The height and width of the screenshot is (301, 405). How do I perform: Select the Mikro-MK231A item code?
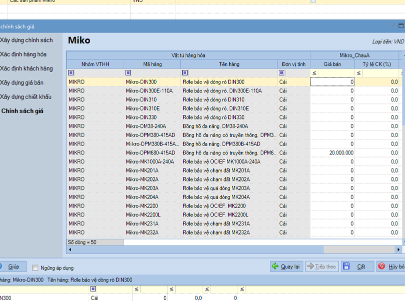coord(142,223)
